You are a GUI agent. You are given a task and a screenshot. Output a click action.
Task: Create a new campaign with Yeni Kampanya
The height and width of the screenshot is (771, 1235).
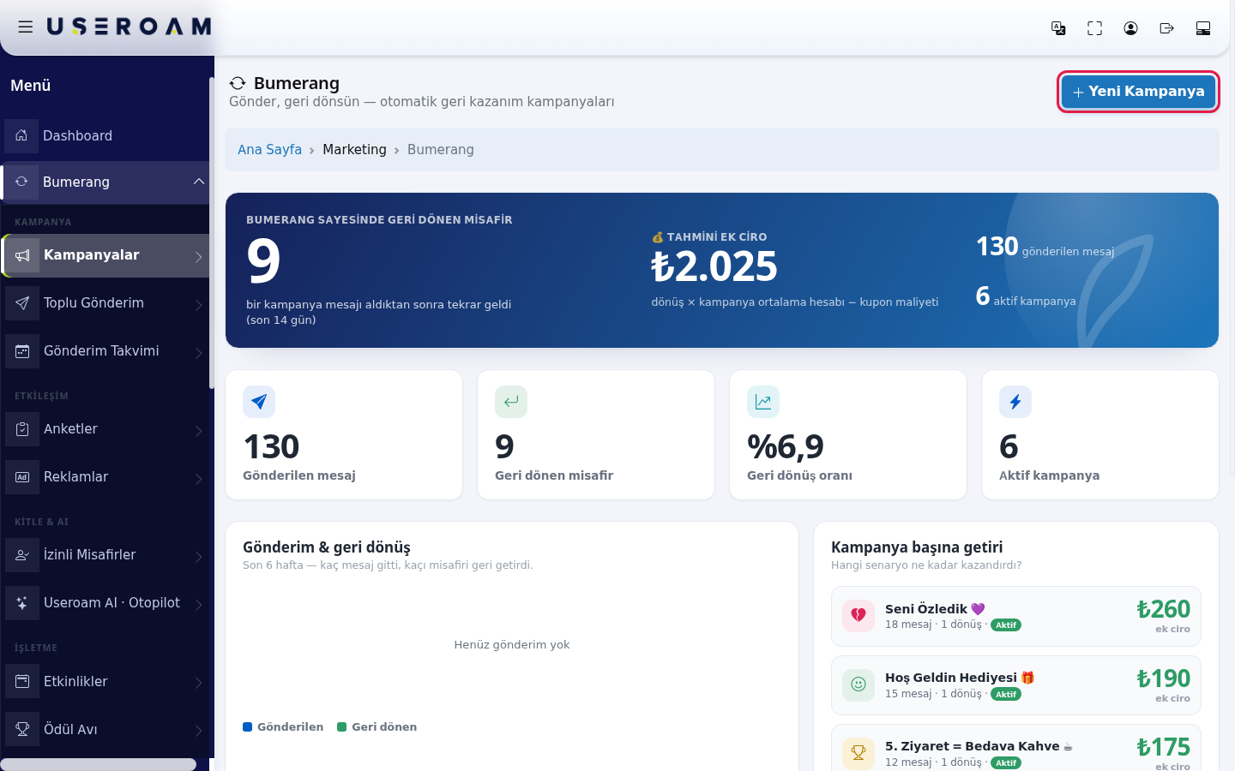[1138, 92]
